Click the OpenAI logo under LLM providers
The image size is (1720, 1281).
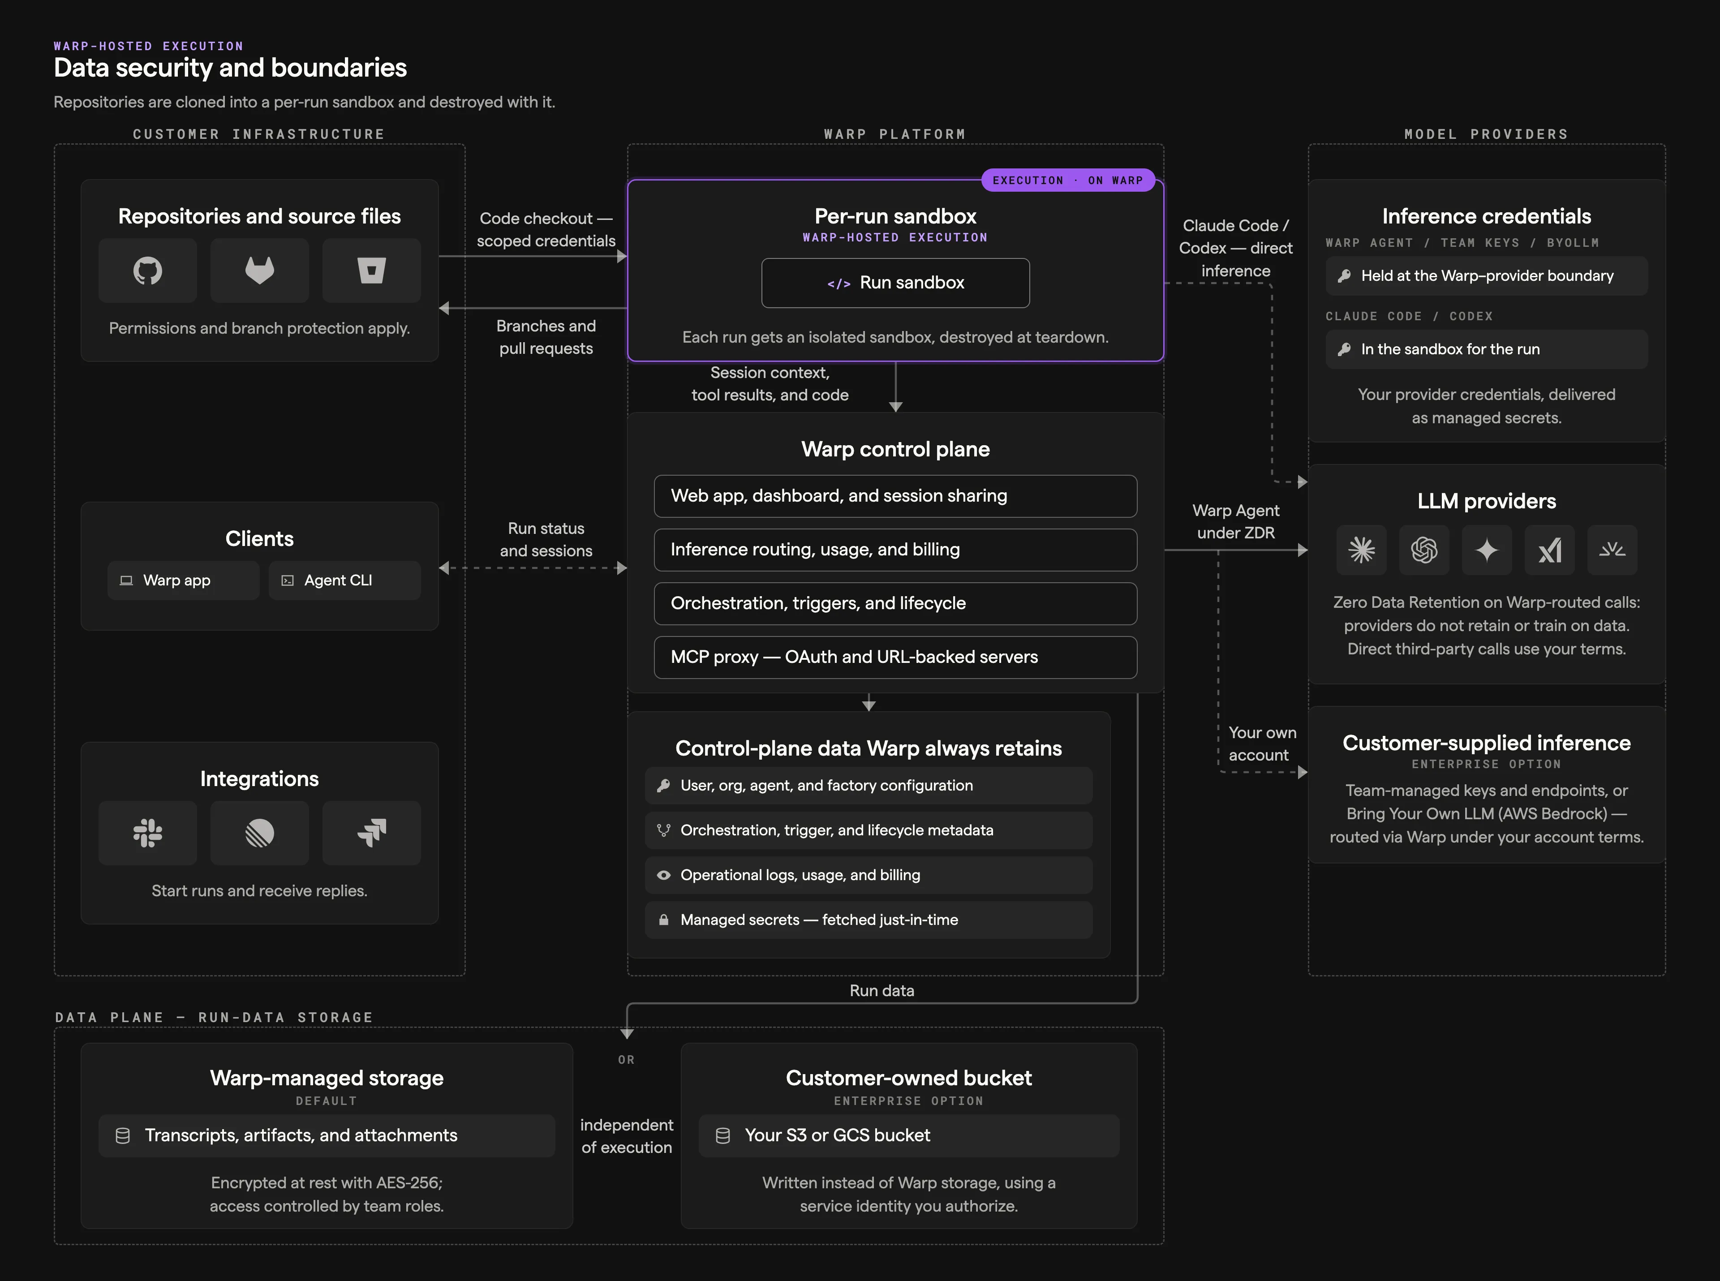1424,550
